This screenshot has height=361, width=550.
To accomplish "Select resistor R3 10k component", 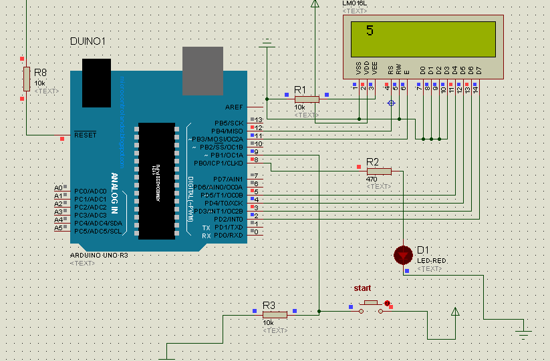I will (x=275, y=315).
